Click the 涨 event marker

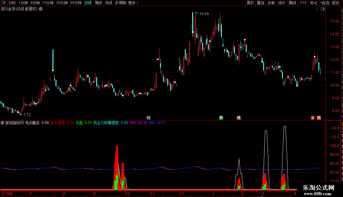coord(313,118)
